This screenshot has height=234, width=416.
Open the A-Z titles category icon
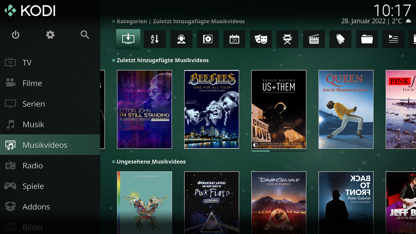point(155,39)
